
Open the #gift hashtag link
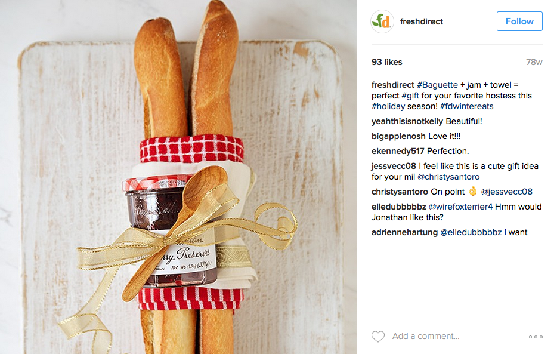tap(410, 96)
